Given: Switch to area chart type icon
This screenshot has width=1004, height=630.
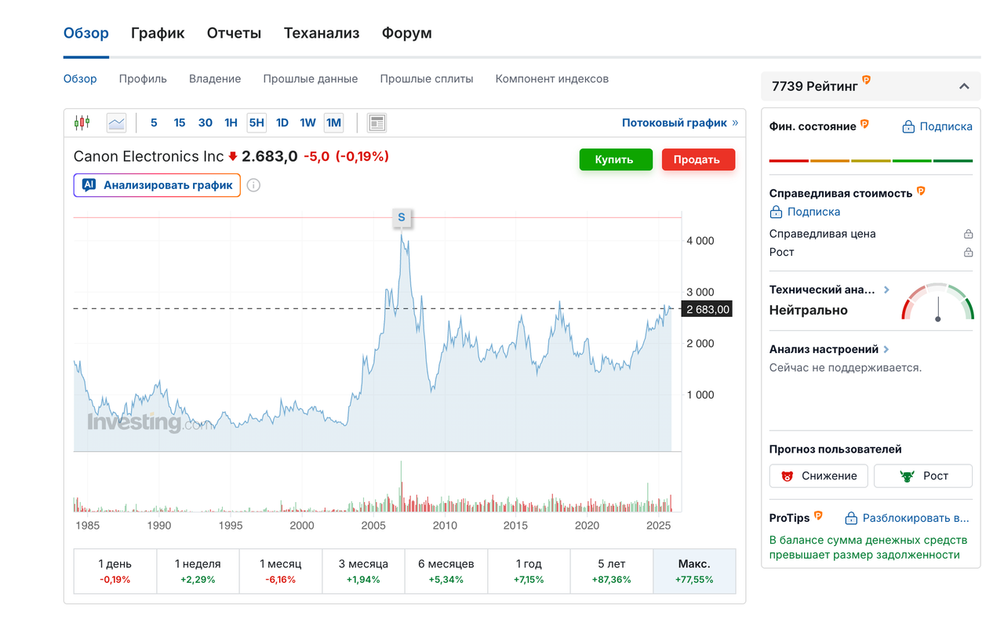Looking at the screenshot, I should pyautogui.click(x=116, y=122).
